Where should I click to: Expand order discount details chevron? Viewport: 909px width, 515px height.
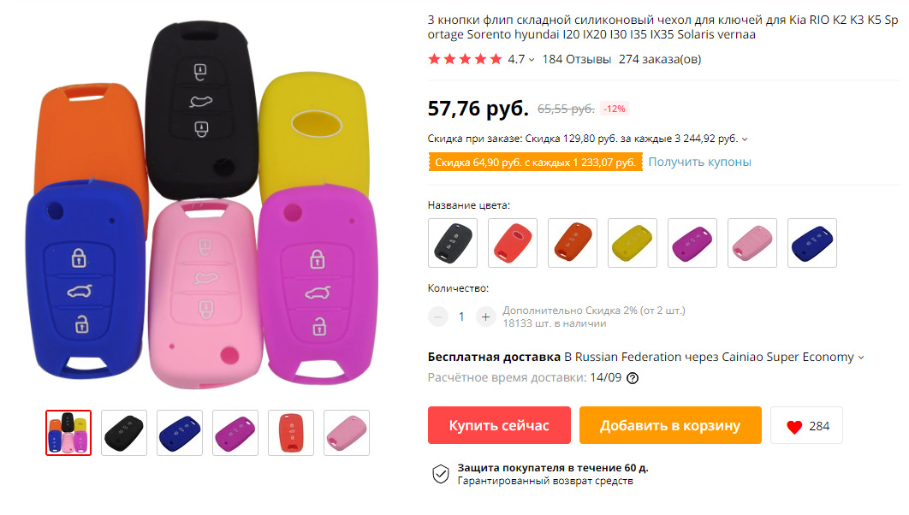pos(745,139)
